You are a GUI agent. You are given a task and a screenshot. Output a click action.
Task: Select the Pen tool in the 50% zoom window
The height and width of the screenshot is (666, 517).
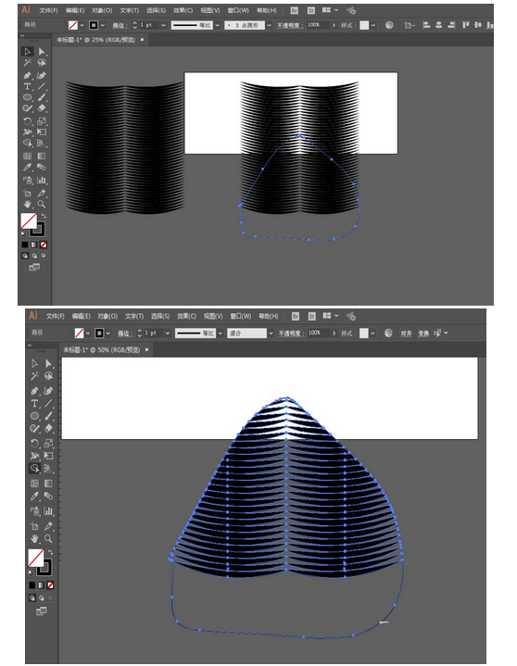pyautogui.click(x=34, y=390)
